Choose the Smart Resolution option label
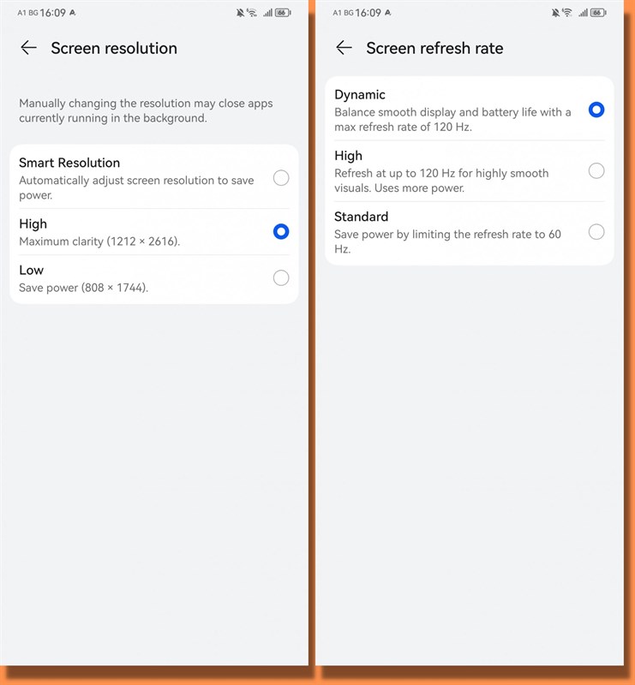 click(69, 163)
